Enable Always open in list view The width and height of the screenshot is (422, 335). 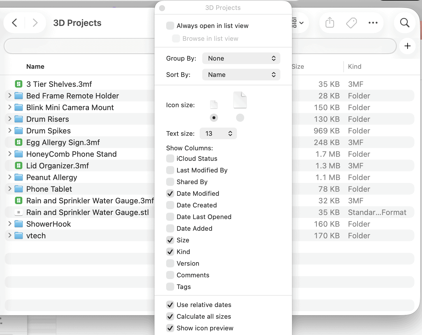click(x=170, y=26)
